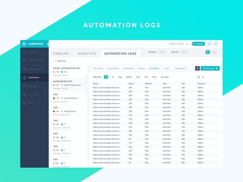Sort by the Type column header
This screenshot has width=243, height=182.
[x=164, y=84]
